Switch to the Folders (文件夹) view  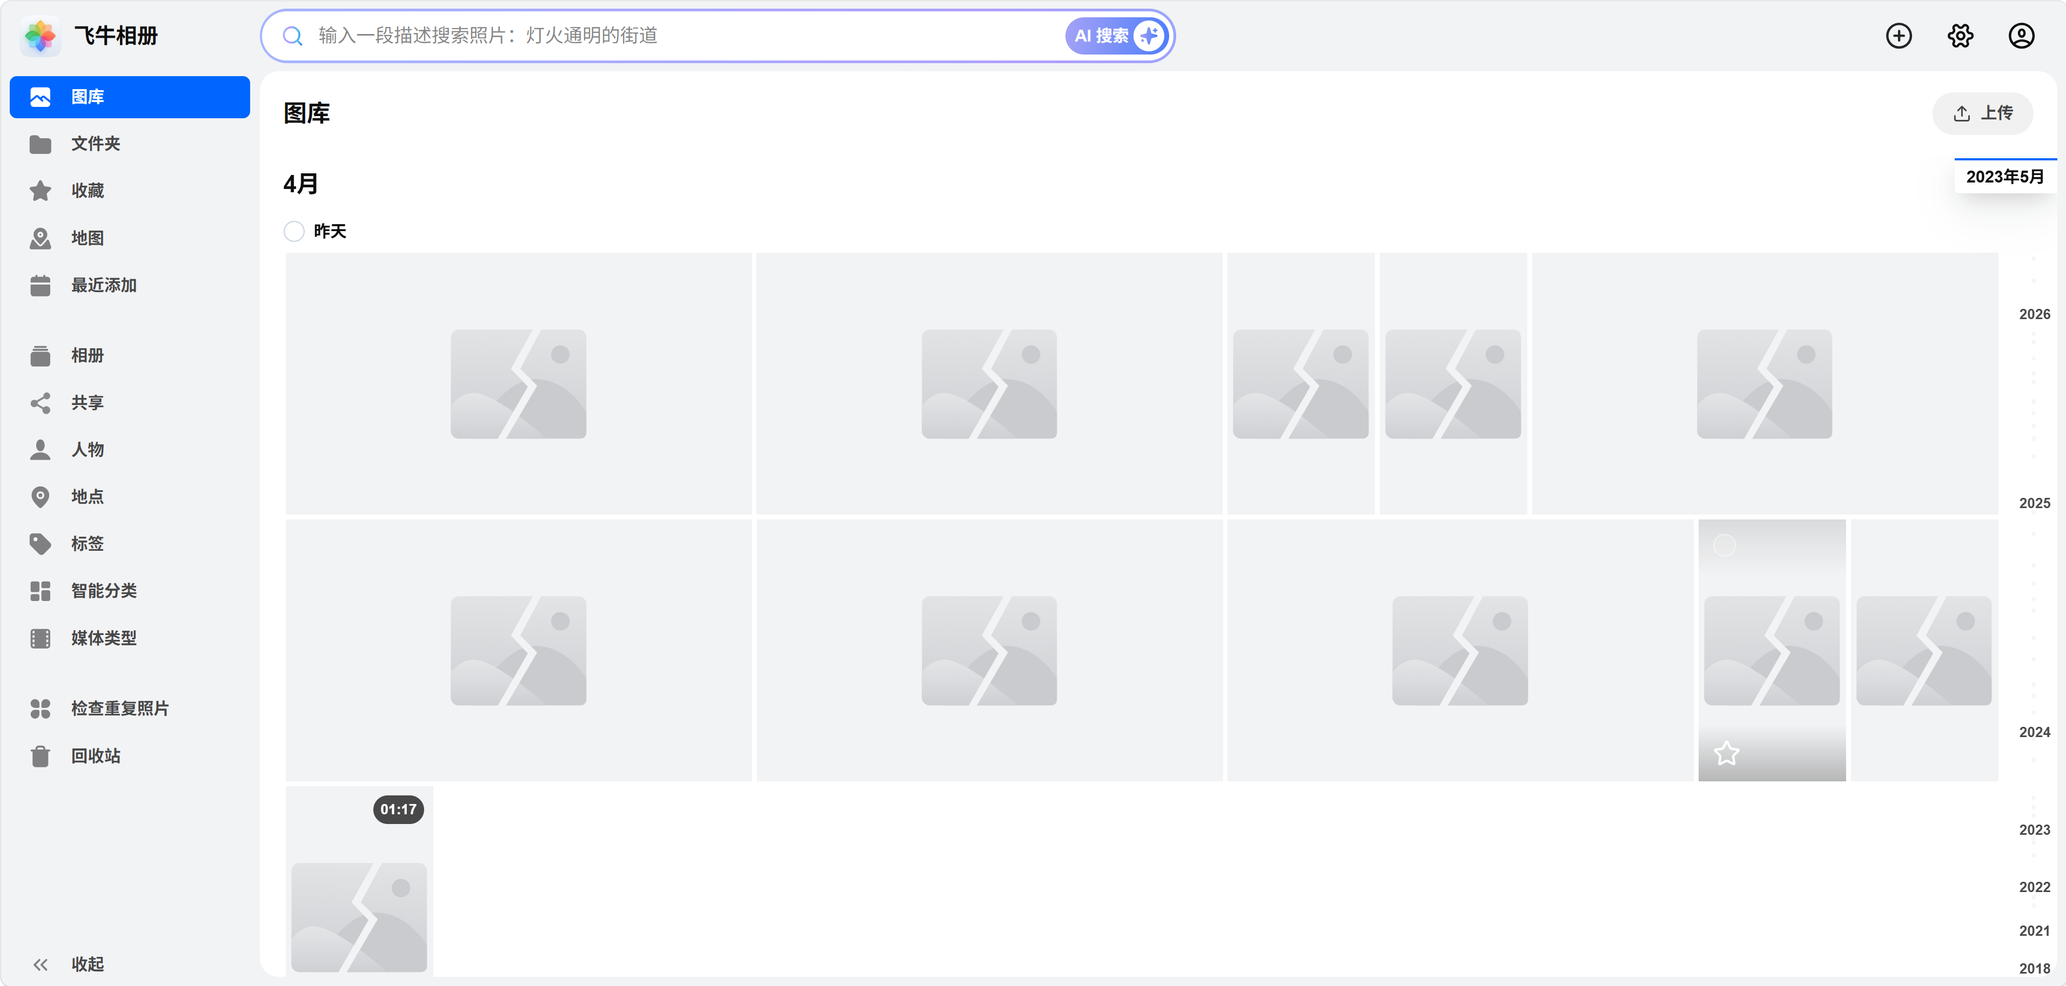pos(96,144)
